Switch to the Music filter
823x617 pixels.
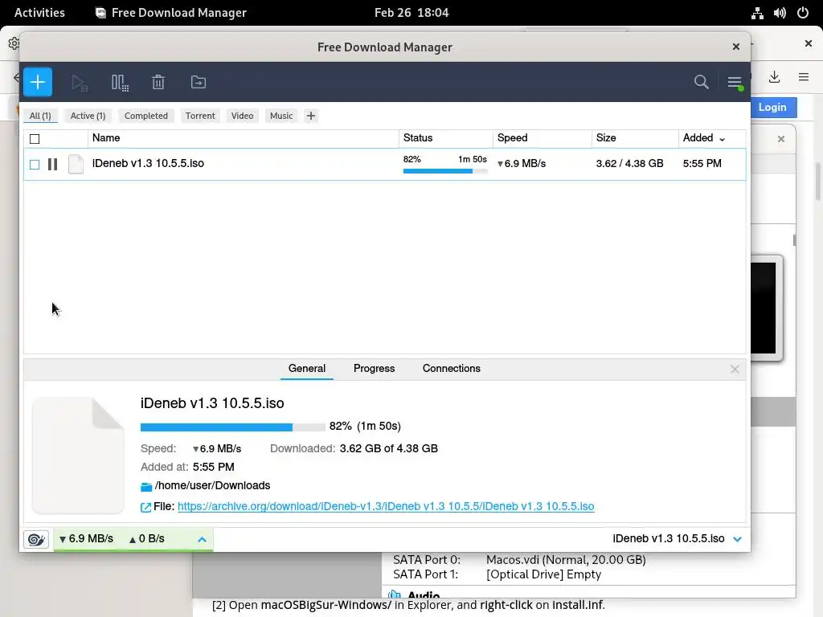pyautogui.click(x=281, y=116)
